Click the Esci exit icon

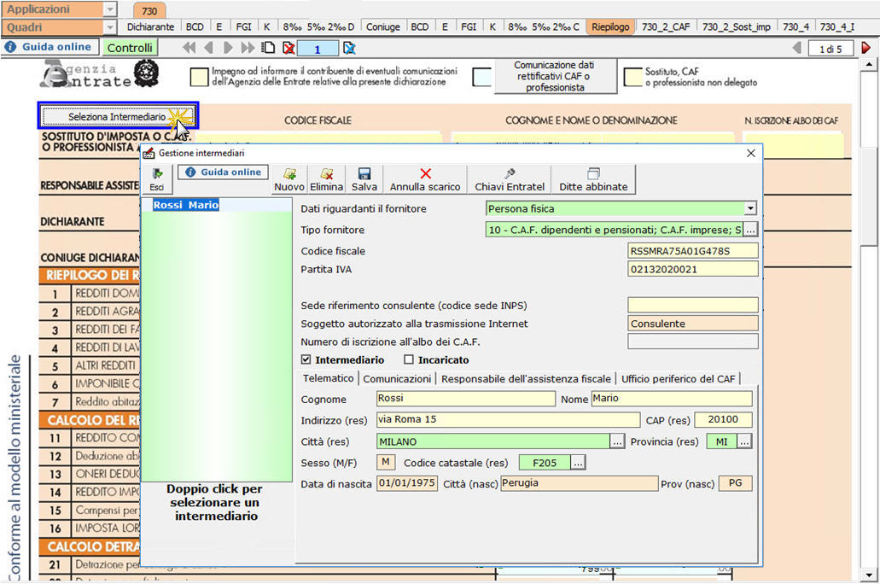point(156,179)
